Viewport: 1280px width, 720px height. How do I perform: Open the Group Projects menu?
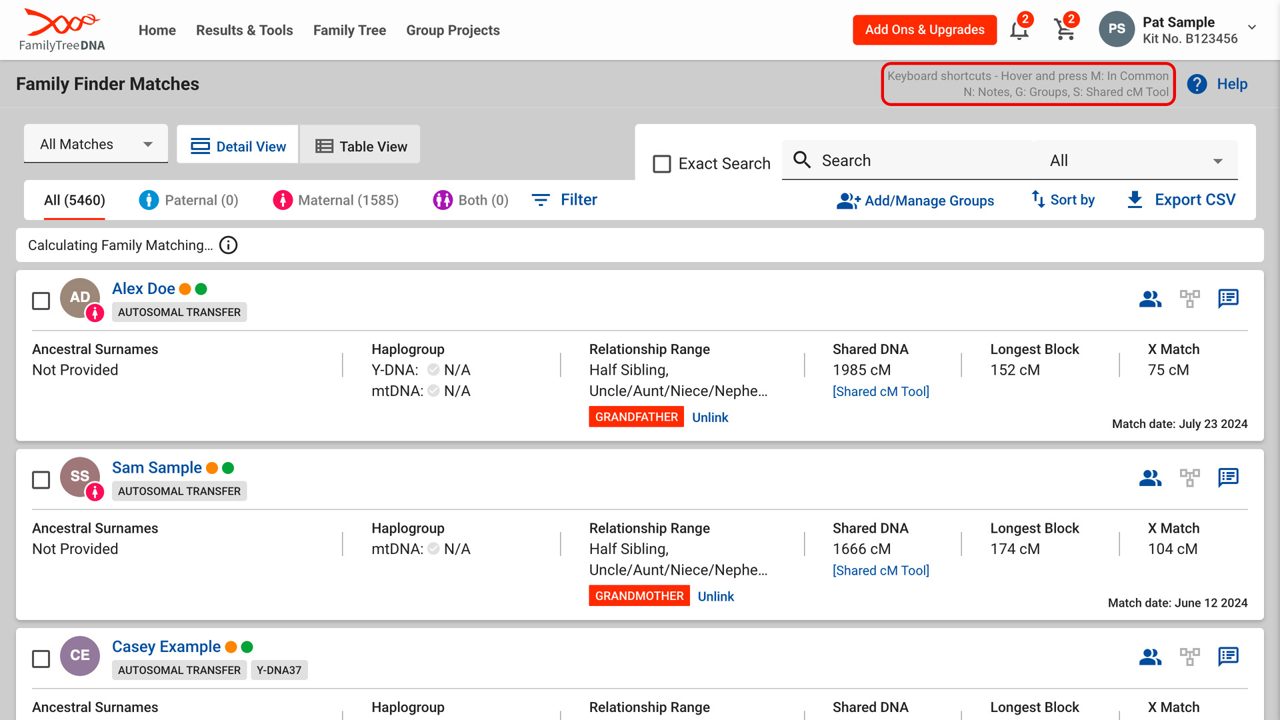453,30
